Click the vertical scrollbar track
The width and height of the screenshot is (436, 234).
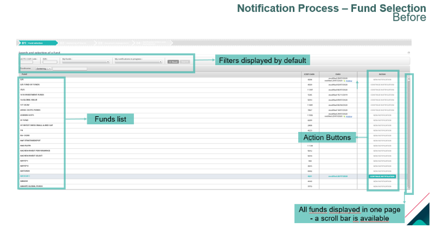click(x=408, y=136)
